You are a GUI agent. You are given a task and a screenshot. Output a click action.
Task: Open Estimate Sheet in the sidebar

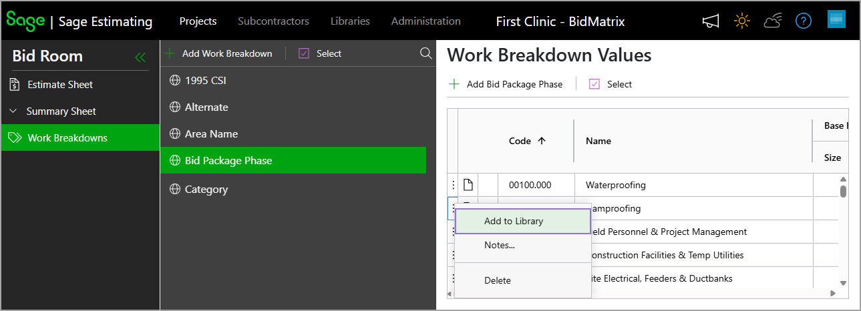pyautogui.click(x=60, y=85)
